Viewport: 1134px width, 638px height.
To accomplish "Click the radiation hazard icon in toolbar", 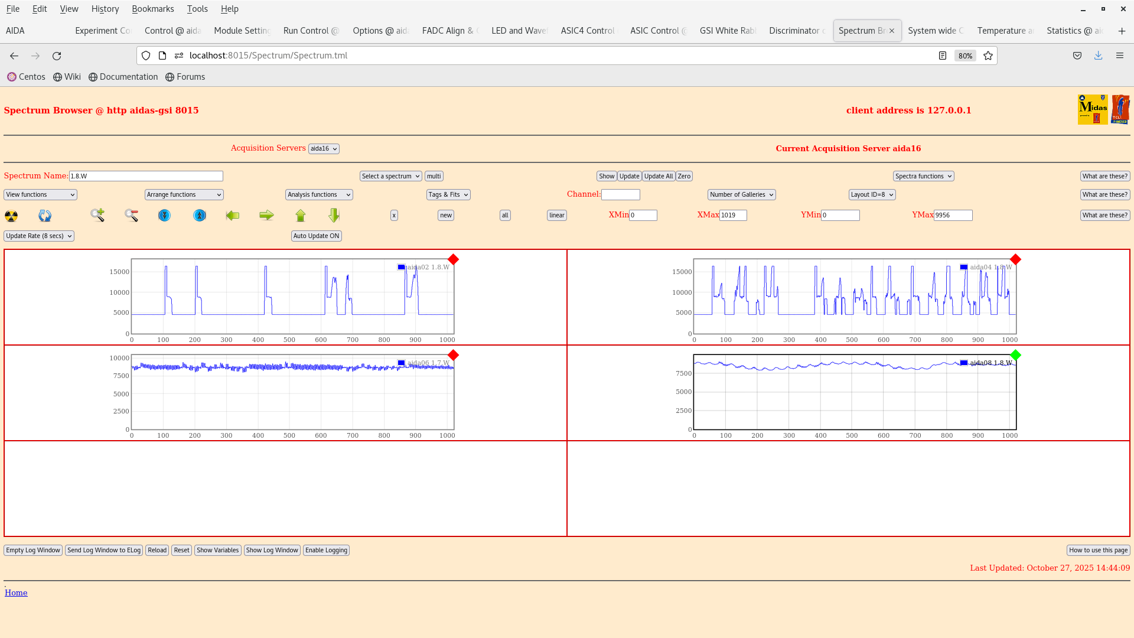I will click(11, 216).
